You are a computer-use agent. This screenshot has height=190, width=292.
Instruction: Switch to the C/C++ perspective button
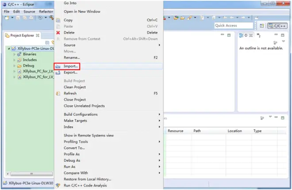277,26
